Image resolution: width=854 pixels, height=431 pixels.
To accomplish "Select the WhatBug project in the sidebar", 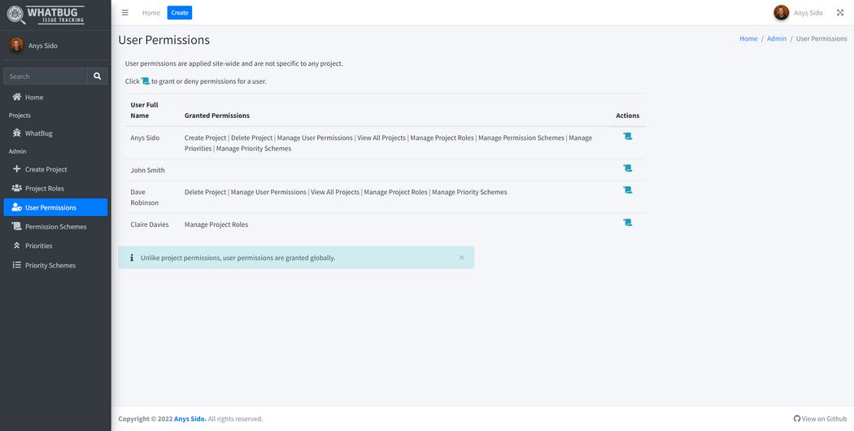I will pos(38,133).
